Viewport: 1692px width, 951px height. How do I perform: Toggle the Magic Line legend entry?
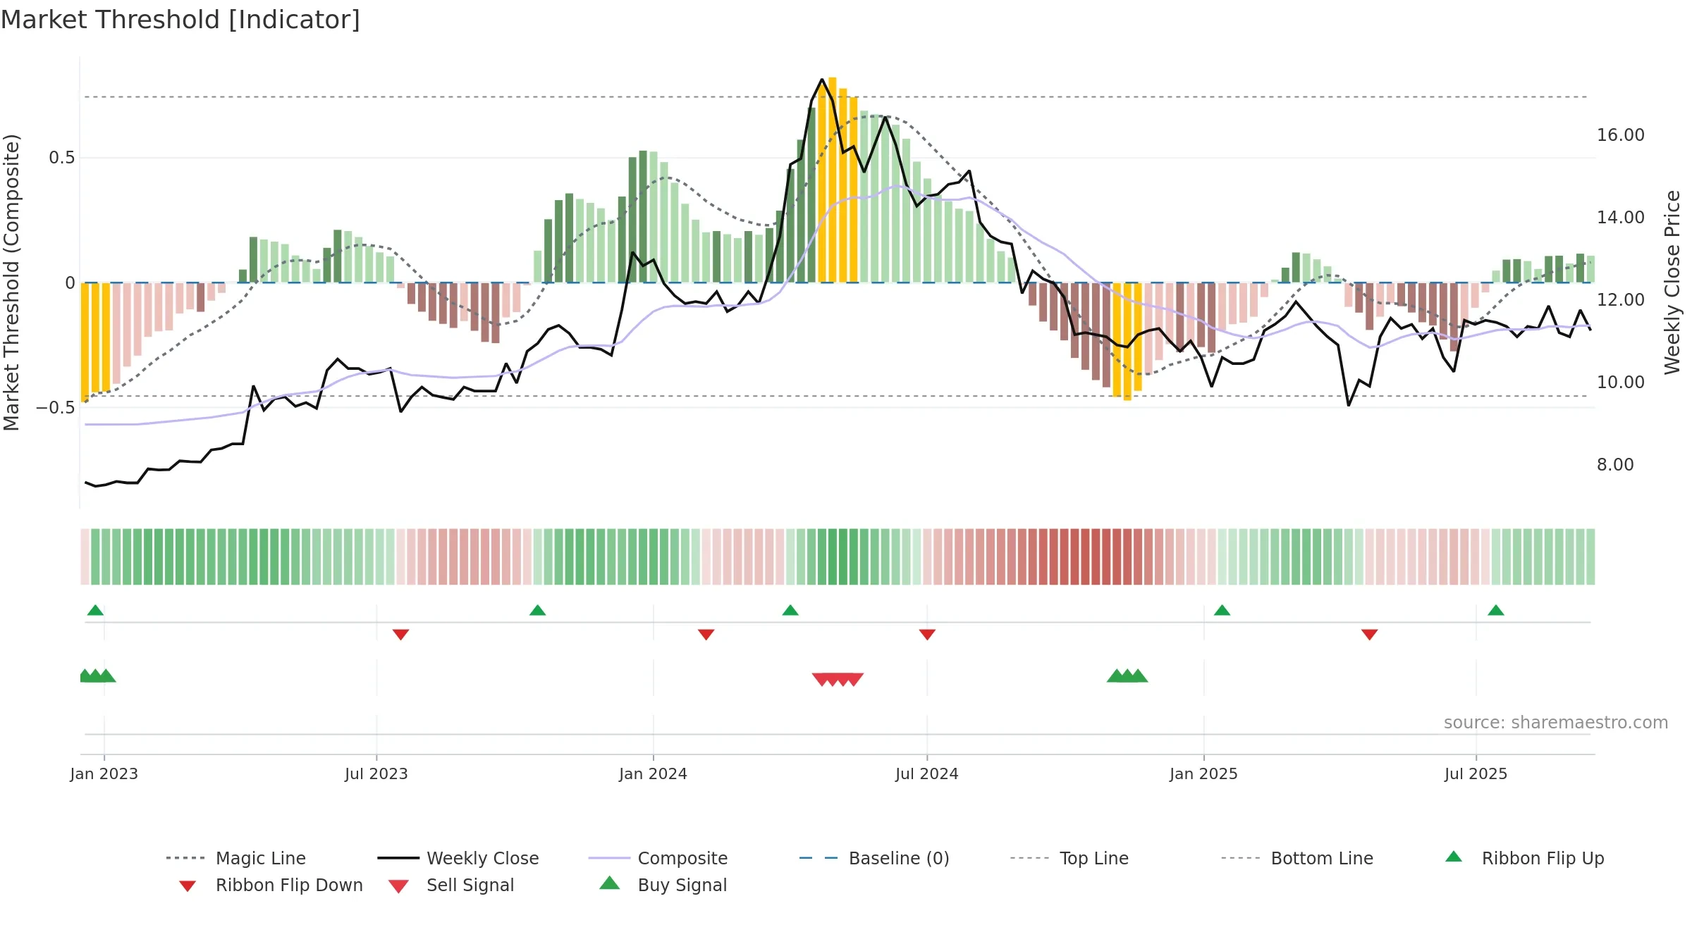click(236, 858)
